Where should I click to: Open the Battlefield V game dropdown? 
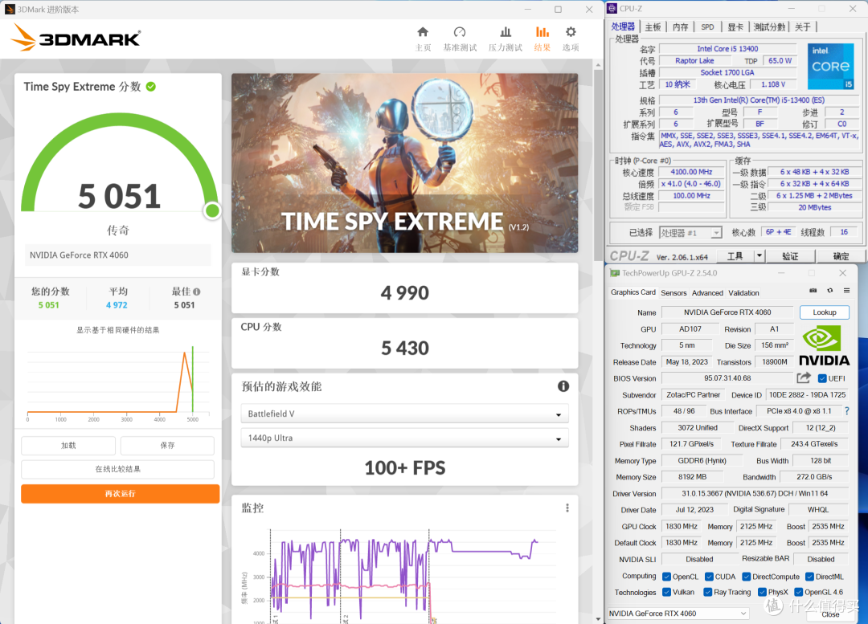(x=404, y=414)
